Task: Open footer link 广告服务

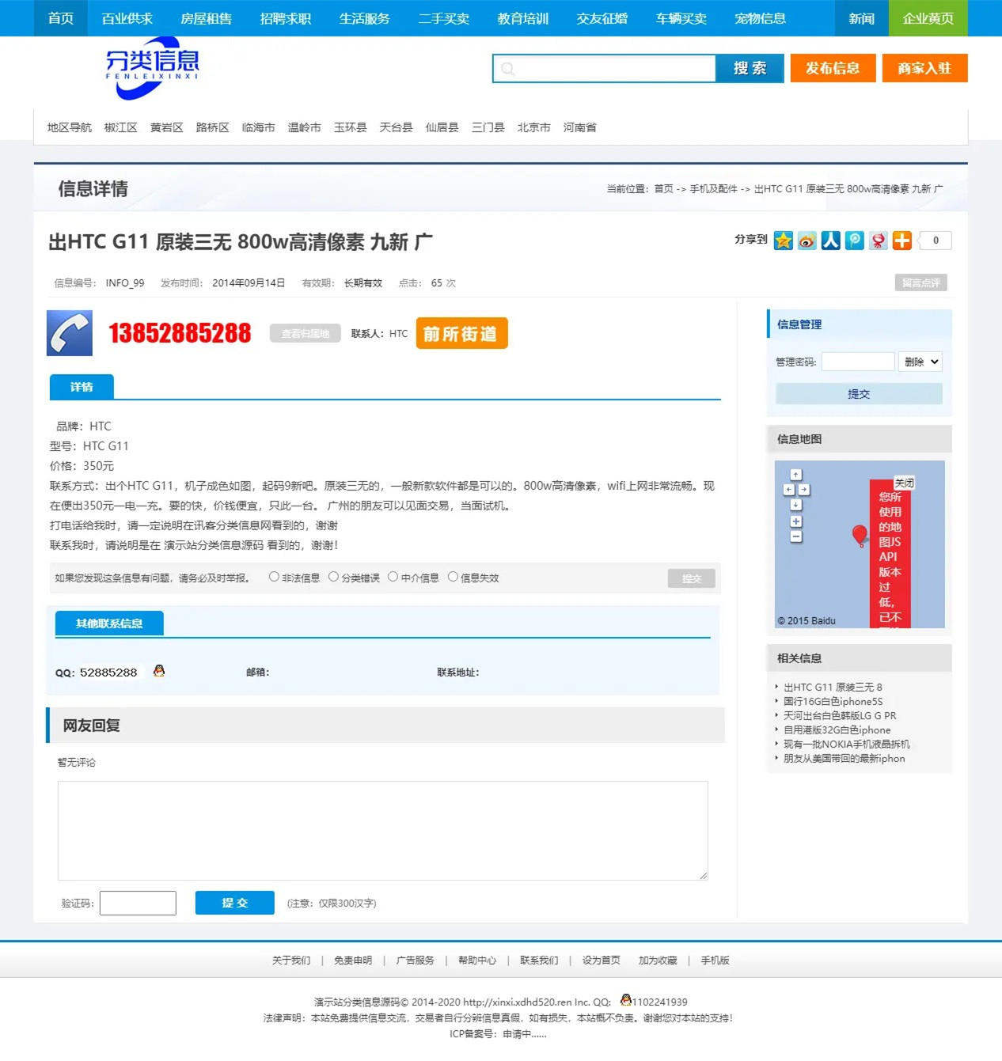Action: (416, 960)
